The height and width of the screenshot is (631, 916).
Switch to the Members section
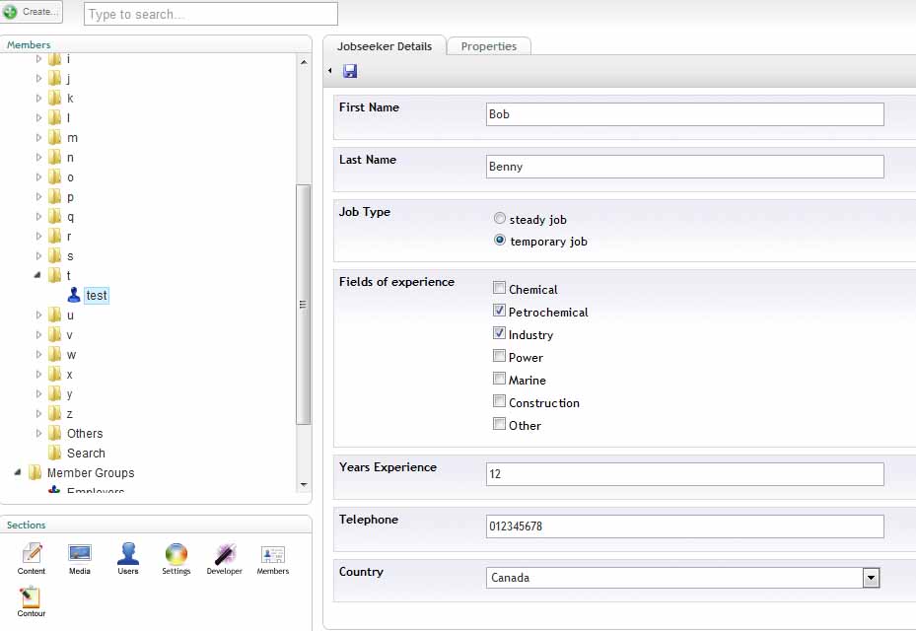(x=273, y=556)
